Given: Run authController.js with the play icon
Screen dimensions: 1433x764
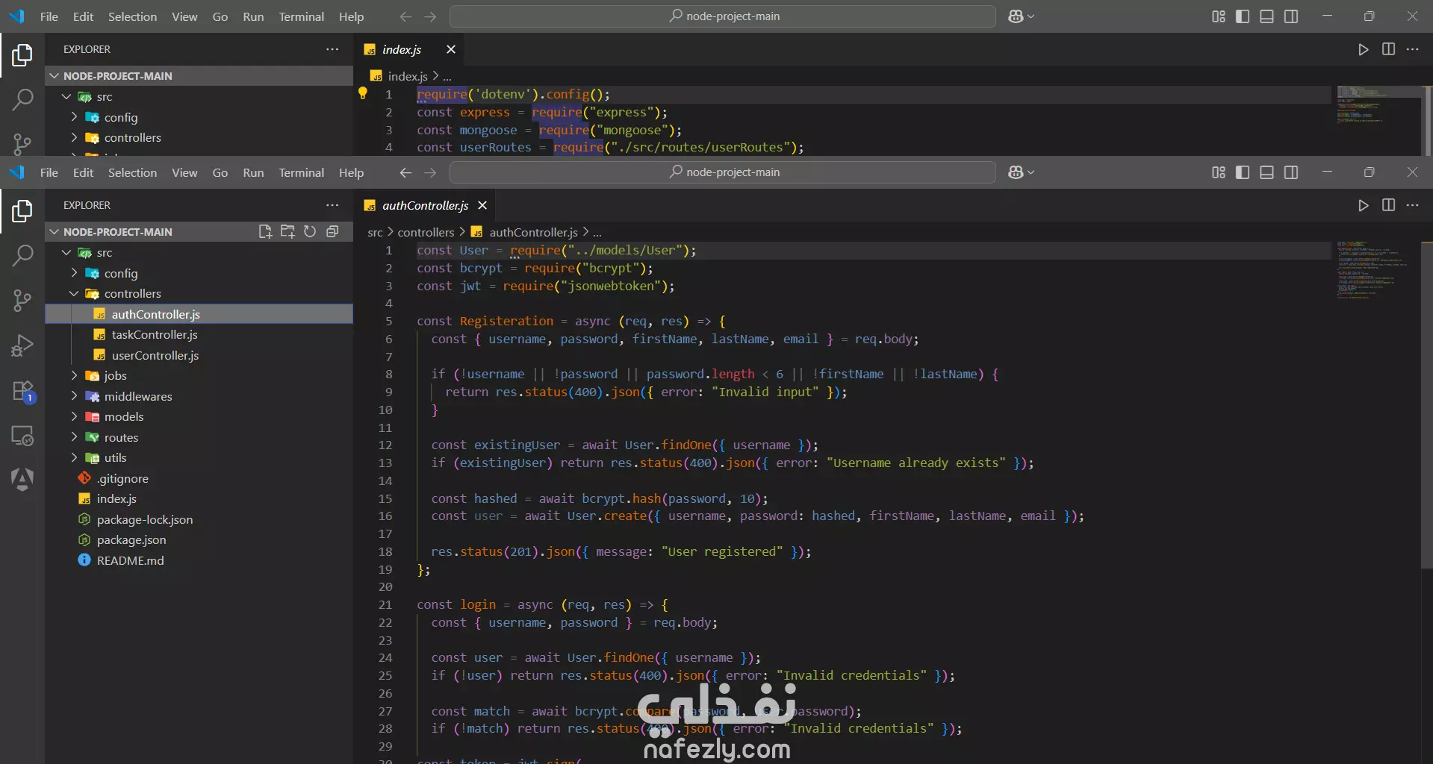Looking at the screenshot, I should pos(1364,205).
